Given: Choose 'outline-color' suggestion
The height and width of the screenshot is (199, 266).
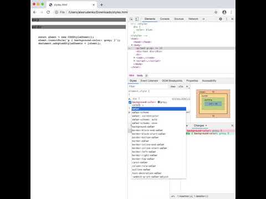Looking at the screenshot, I should 158,170.
